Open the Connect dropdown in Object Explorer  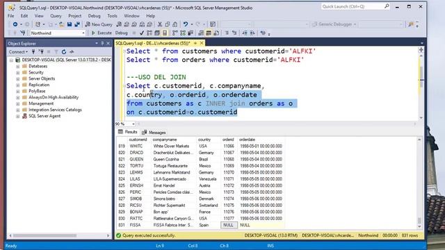[x=18, y=52]
